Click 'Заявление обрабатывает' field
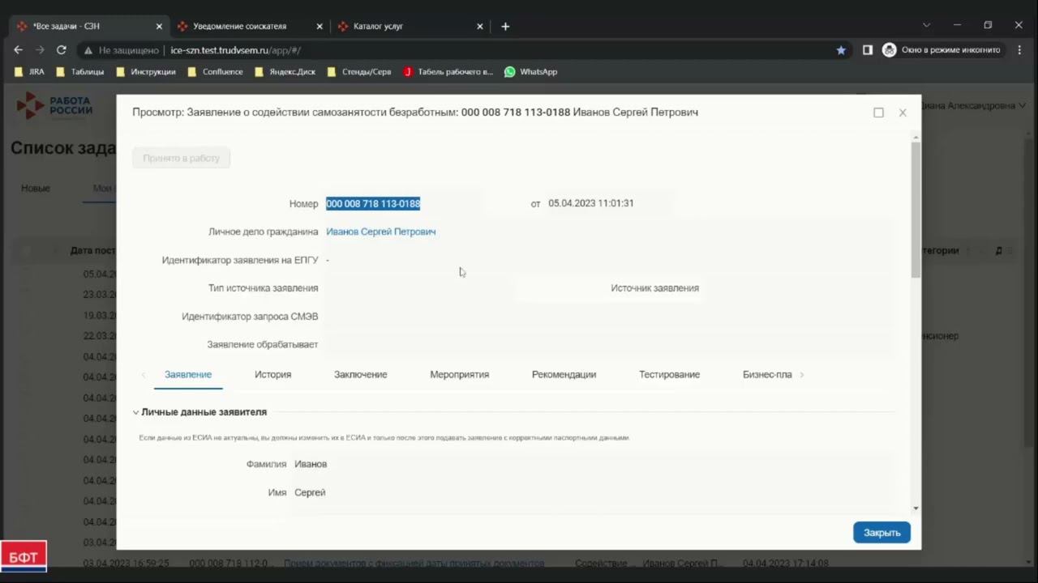Image resolution: width=1038 pixels, height=583 pixels. [x=608, y=345]
